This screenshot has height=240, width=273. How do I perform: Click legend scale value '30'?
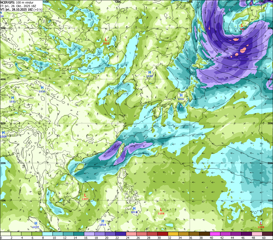pyautogui.click(x=159, y=238)
